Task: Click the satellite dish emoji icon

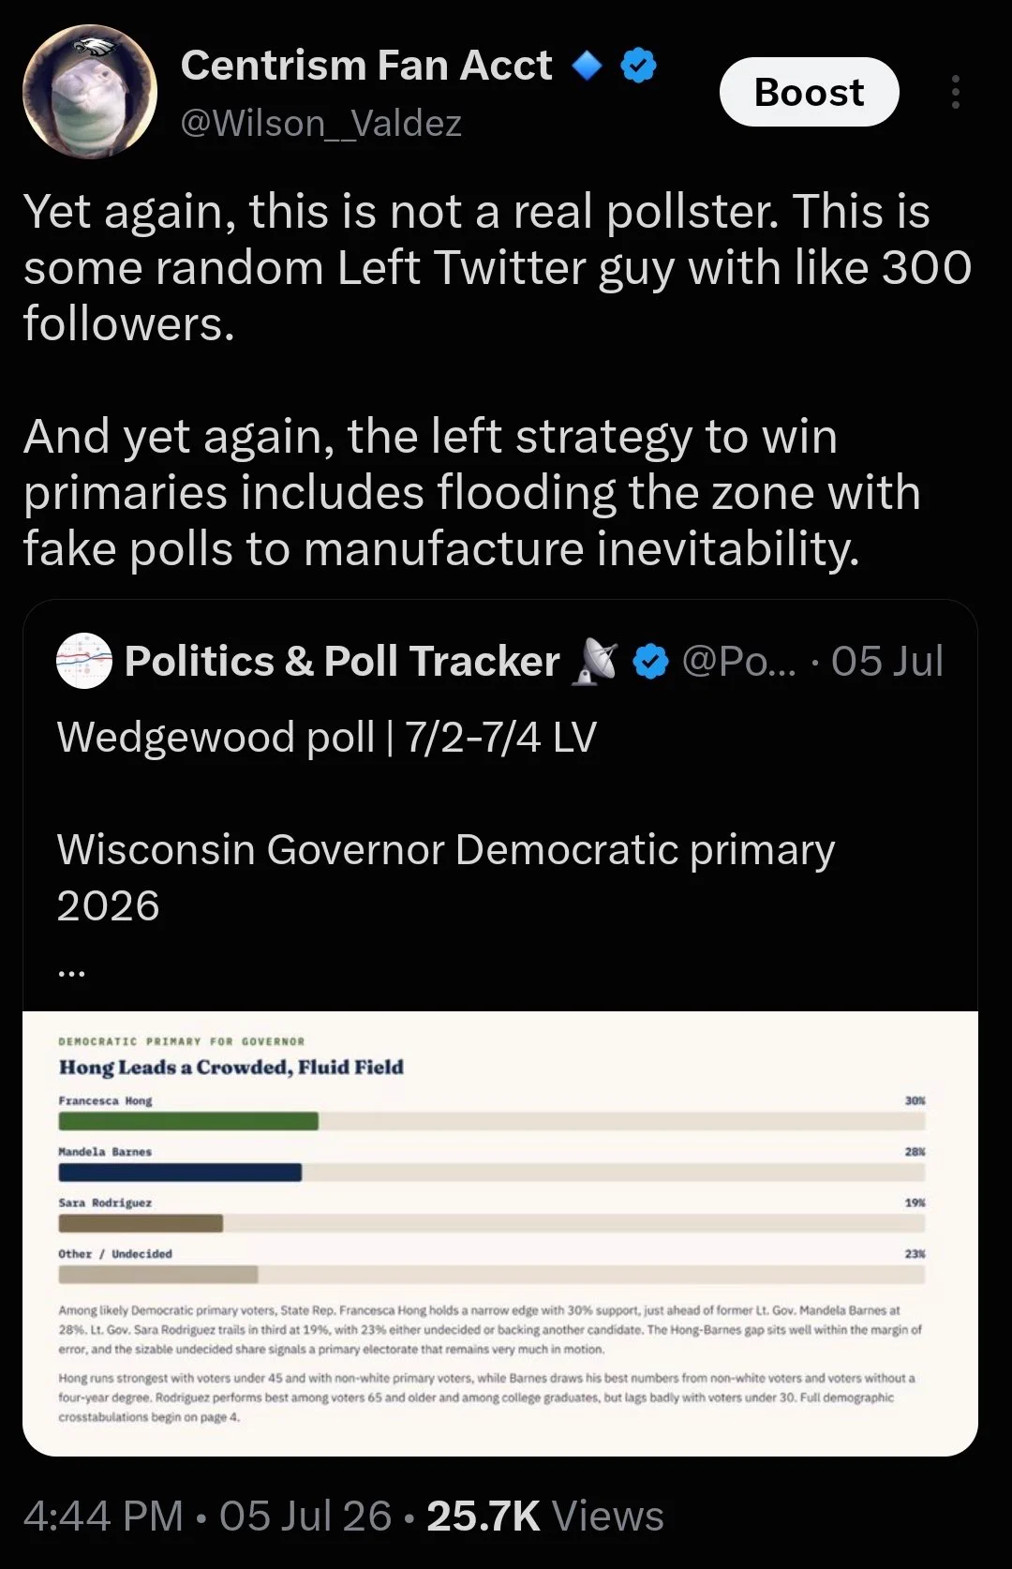Action: coord(595,661)
